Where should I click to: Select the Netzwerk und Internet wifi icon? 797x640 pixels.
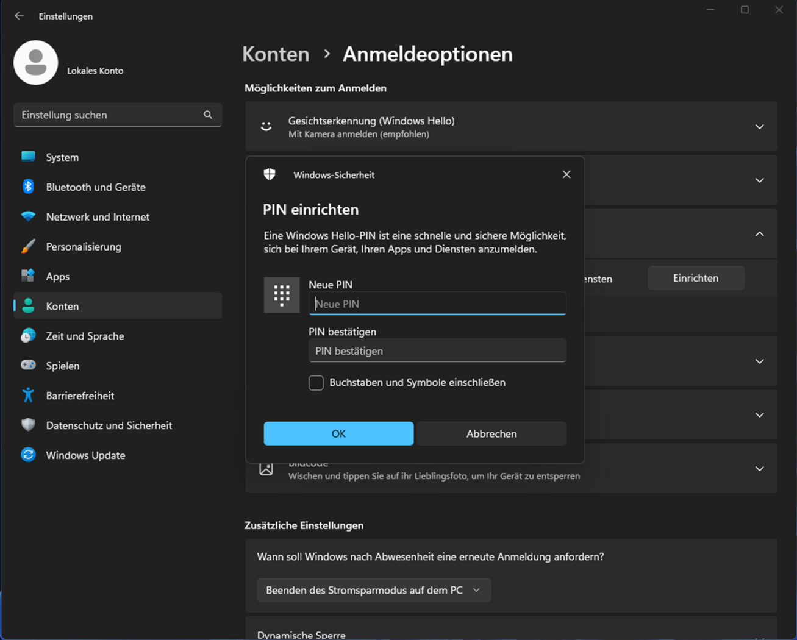(x=28, y=216)
